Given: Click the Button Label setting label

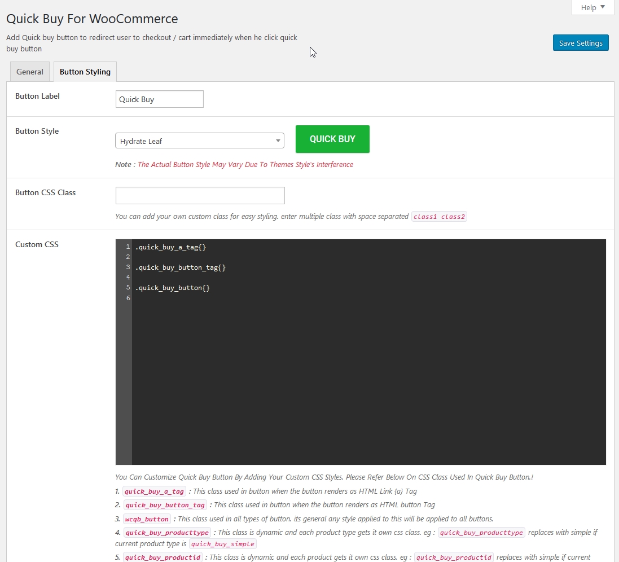Looking at the screenshot, I should (x=37, y=96).
